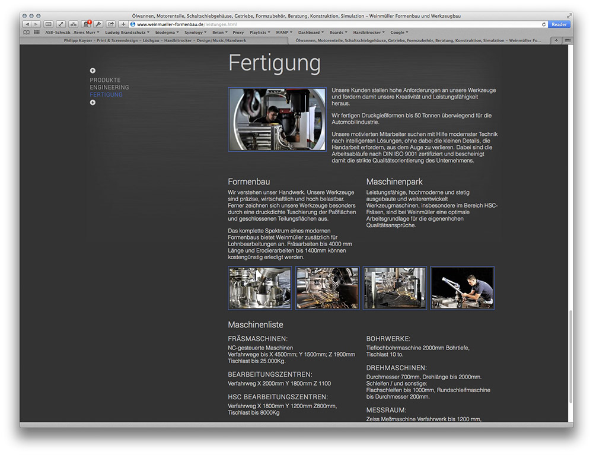The image size is (593, 455).
Task: Click the HSC BEARBEITUNGSZENTREN: label
Action: click(x=278, y=397)
